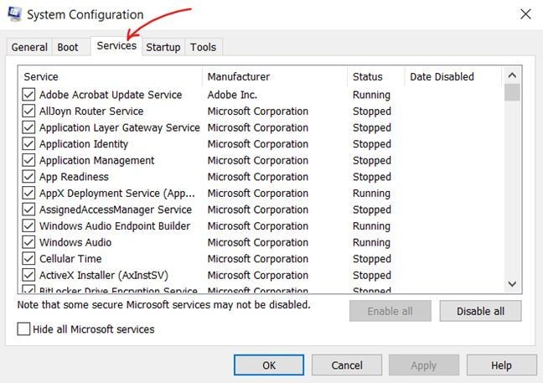The height and width of the screenshot is (383, 543).
Task: Switch to the General tab
Action: [29, 47]
